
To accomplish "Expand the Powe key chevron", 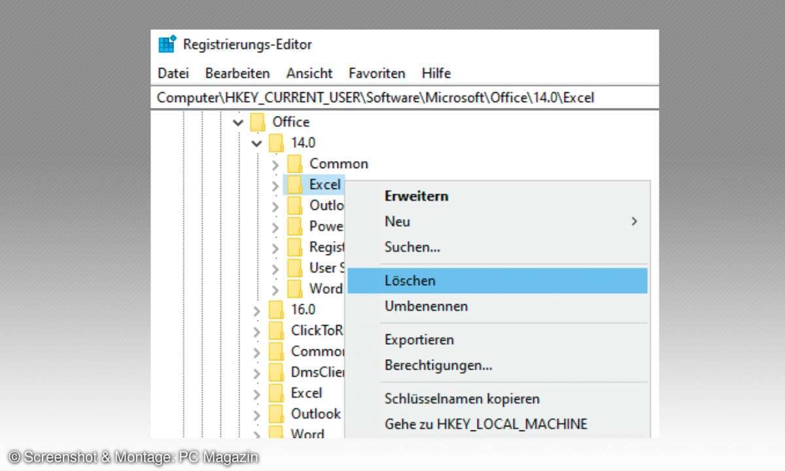I will (x=276, y=227).
